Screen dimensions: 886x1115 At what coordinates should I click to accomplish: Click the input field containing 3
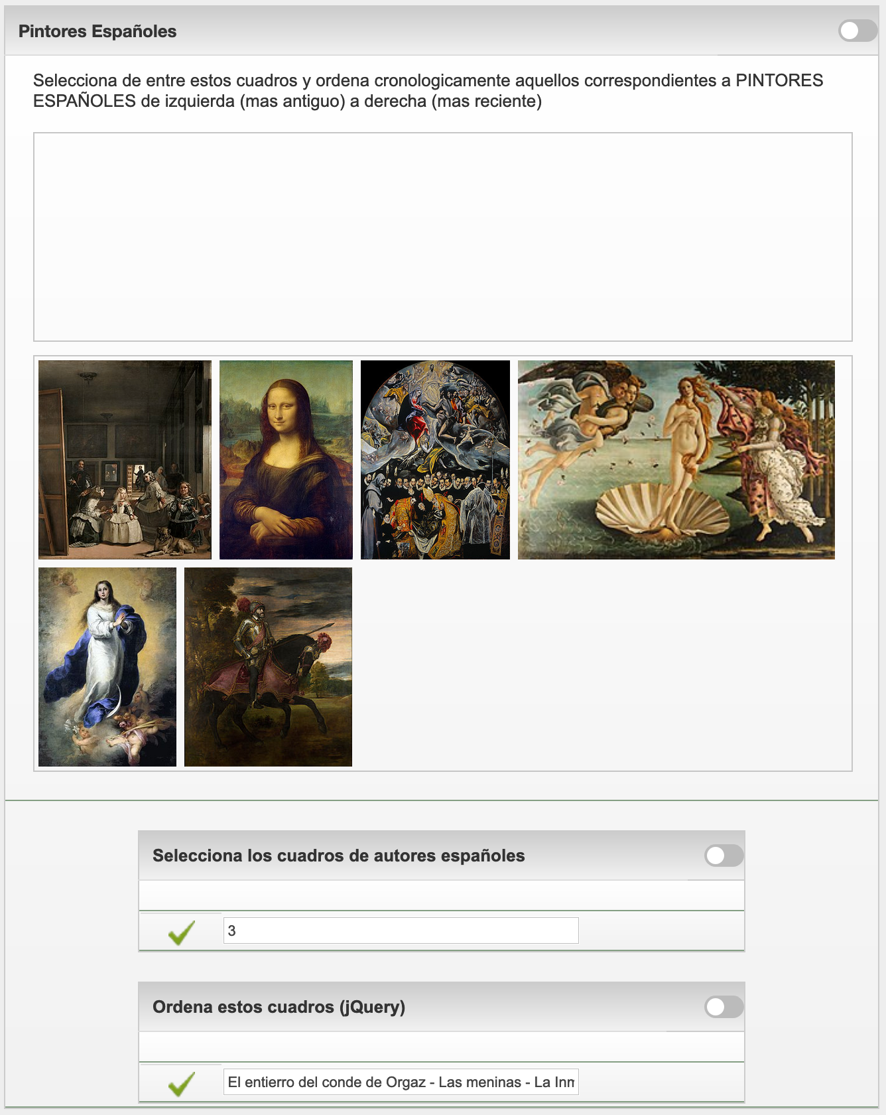pyautogui.click(x=401, y=930)
